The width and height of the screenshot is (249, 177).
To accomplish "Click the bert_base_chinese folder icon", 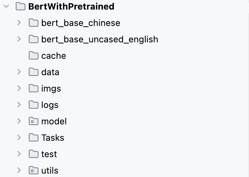I will (34, 23).
